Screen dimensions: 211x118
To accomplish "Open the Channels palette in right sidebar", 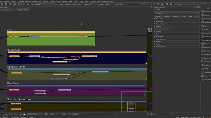I will coord(206,12).
